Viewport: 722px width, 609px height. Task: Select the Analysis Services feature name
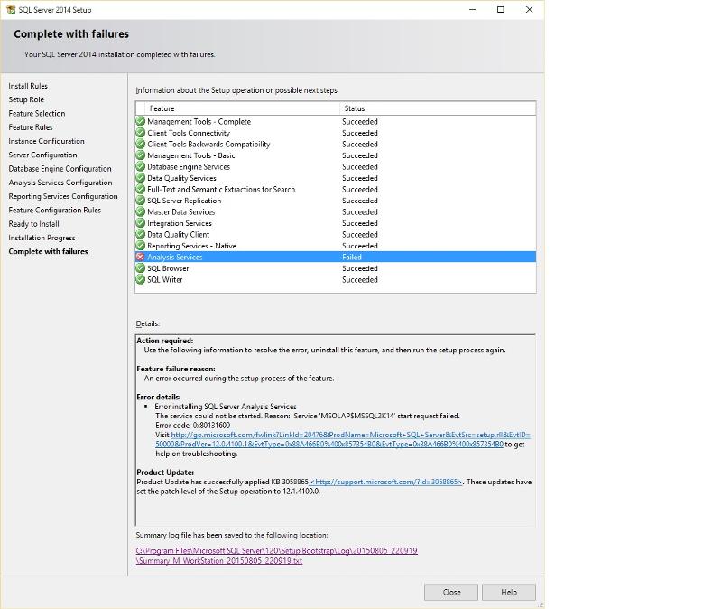pyautogui.click(x=175, y=258)
